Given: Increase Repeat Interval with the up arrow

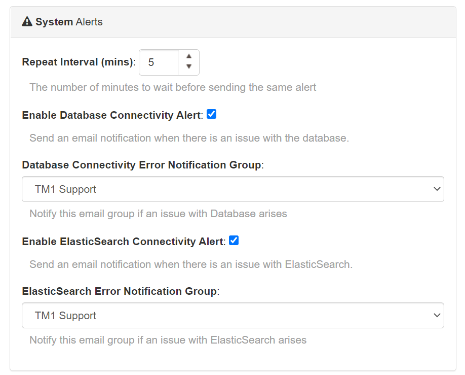Looking at the screenshot, I should (x=189, y=57).
